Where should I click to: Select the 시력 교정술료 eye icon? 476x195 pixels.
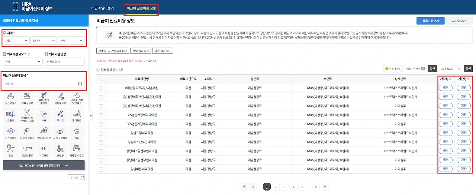[x=61, y=132]
